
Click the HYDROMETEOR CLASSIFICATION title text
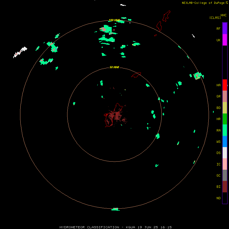[89, 227]
